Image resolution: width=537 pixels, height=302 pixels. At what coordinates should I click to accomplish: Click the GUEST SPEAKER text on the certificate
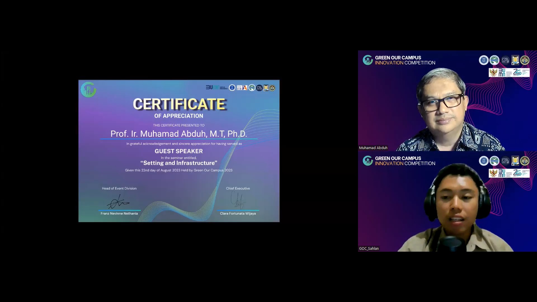(179, 151)
